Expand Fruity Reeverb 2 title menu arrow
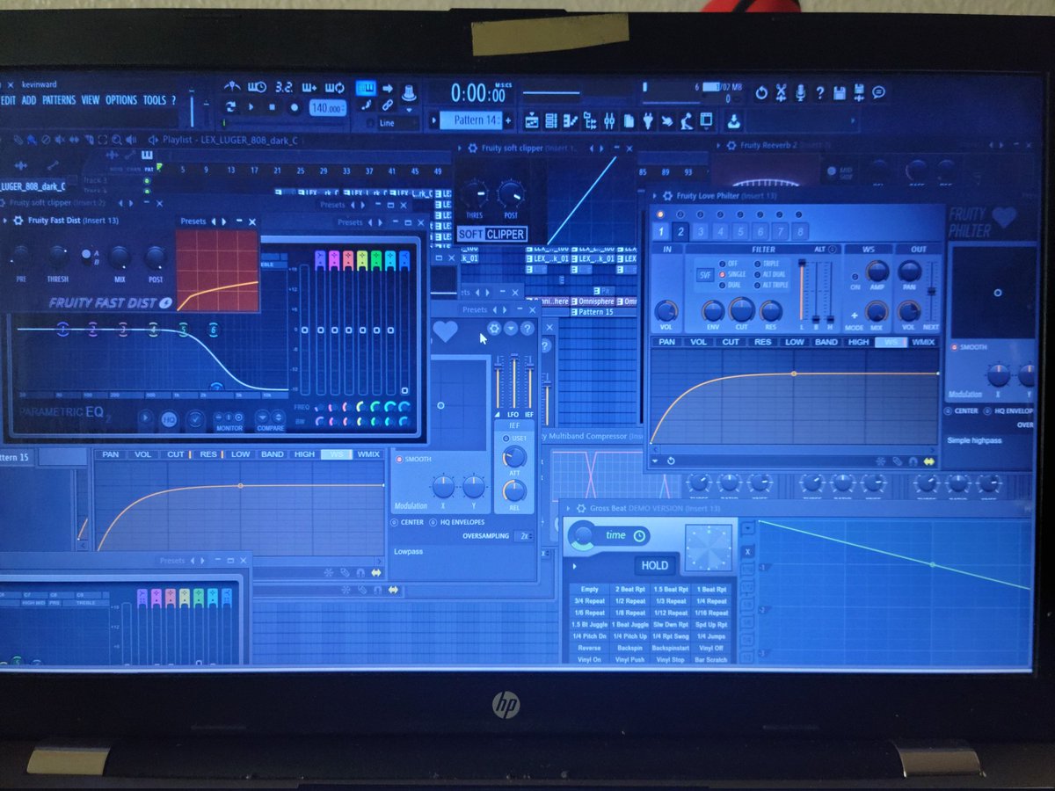Viewport: 1055px width, 791px height. (x=719, y=146)
